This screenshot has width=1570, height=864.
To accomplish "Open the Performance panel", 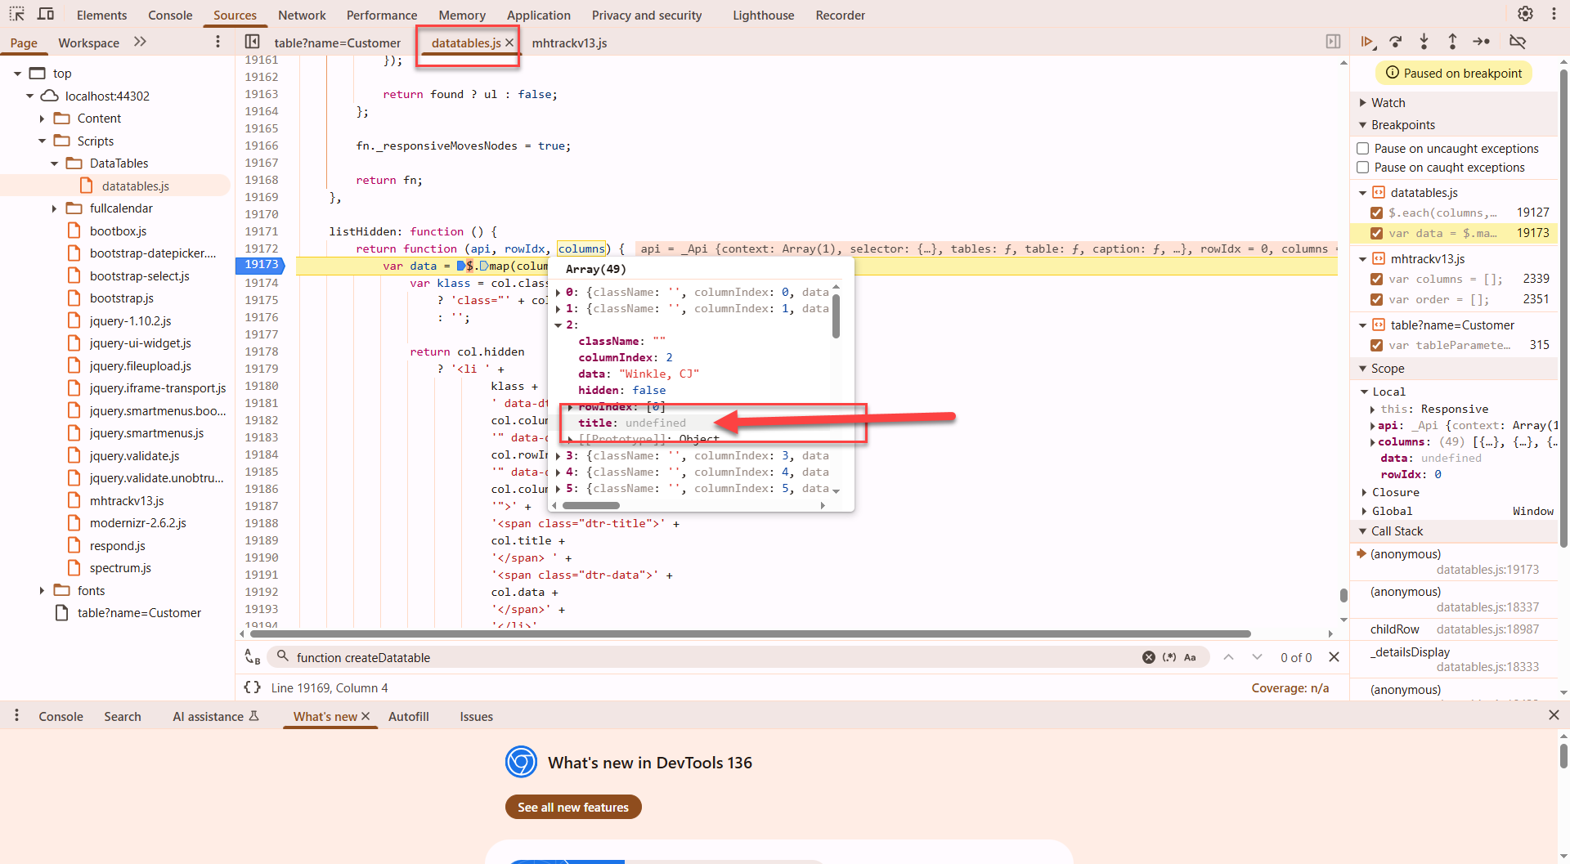I will coord(382,15).
